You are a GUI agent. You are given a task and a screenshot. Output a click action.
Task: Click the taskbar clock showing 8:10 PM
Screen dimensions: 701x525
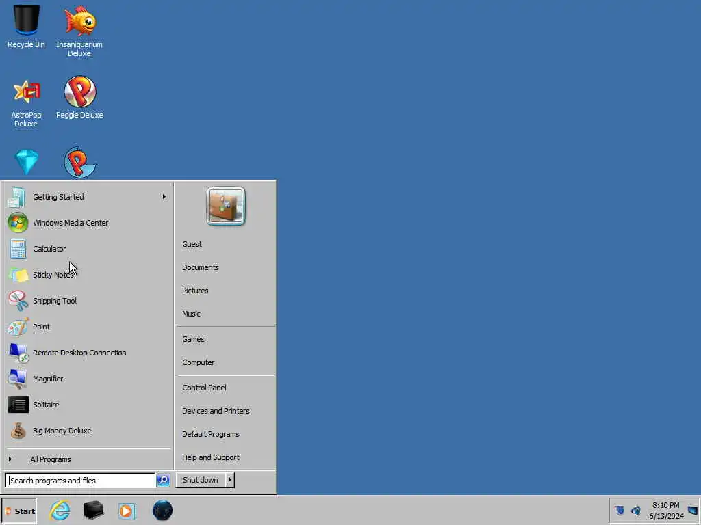coord(666,511)
